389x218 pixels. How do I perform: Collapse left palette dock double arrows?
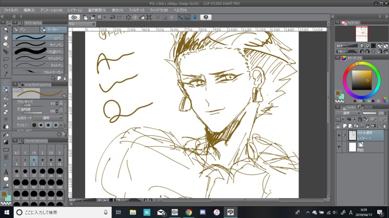coord(2,17)
